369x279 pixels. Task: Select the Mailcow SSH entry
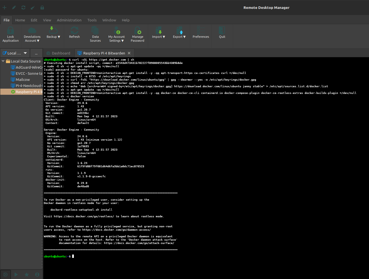[x=22, y=79]
